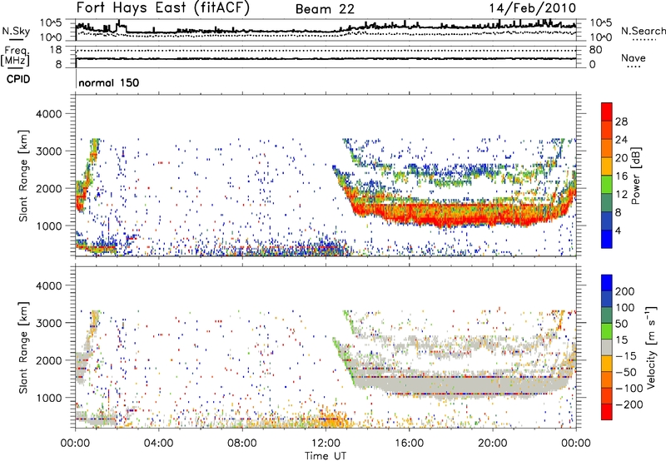666x461 pixels.
Task: Click the "1000" tick of velocity panel
Action: [x=48, y=398]
